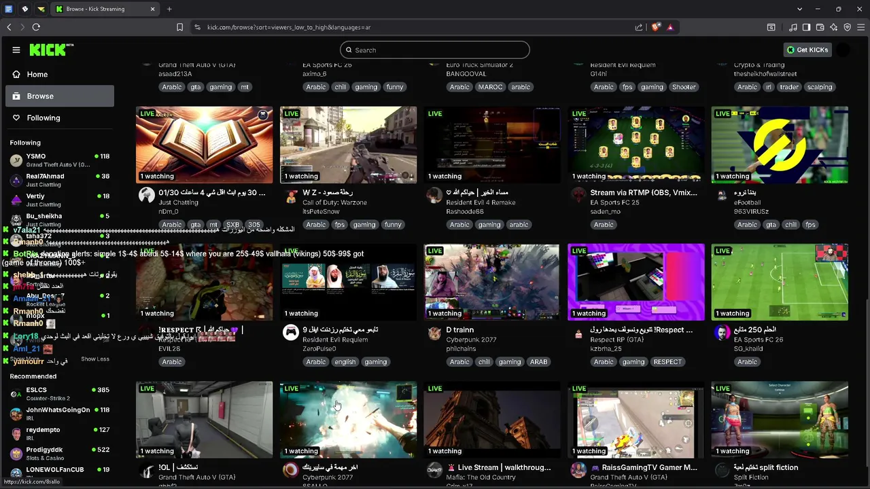Open philchains streamer avatar

pyautogui.click(x=434, y=333)
